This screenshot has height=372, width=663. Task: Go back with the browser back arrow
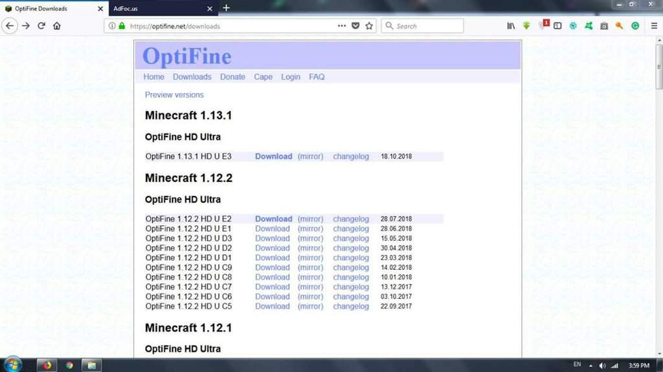point(9,26)
